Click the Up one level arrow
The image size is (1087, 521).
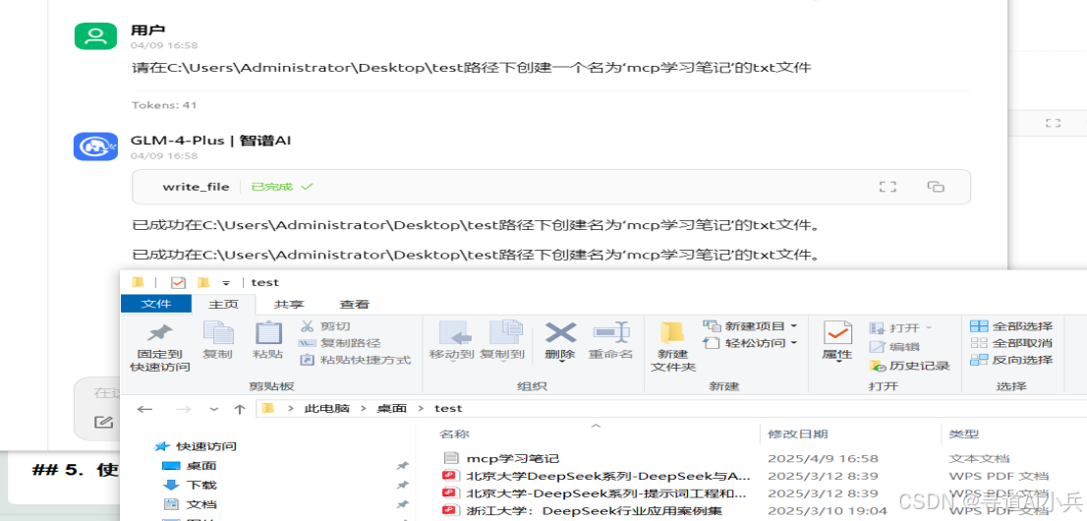click(x=239, y=409)
